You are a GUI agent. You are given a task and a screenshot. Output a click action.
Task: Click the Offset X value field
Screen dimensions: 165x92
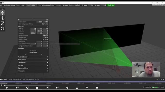coord(33,29)
